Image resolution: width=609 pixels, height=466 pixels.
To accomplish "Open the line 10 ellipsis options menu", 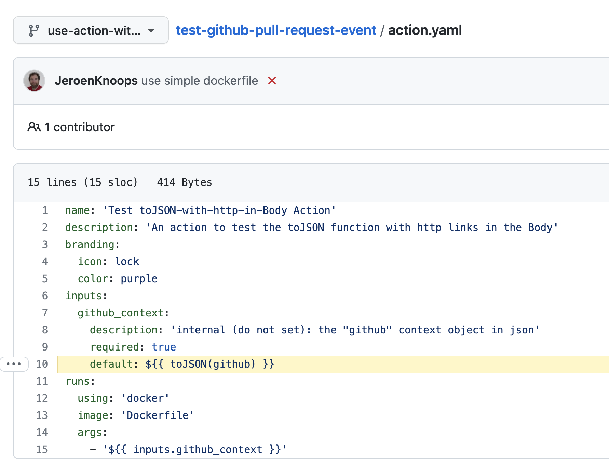I will (x=14, y=364).
